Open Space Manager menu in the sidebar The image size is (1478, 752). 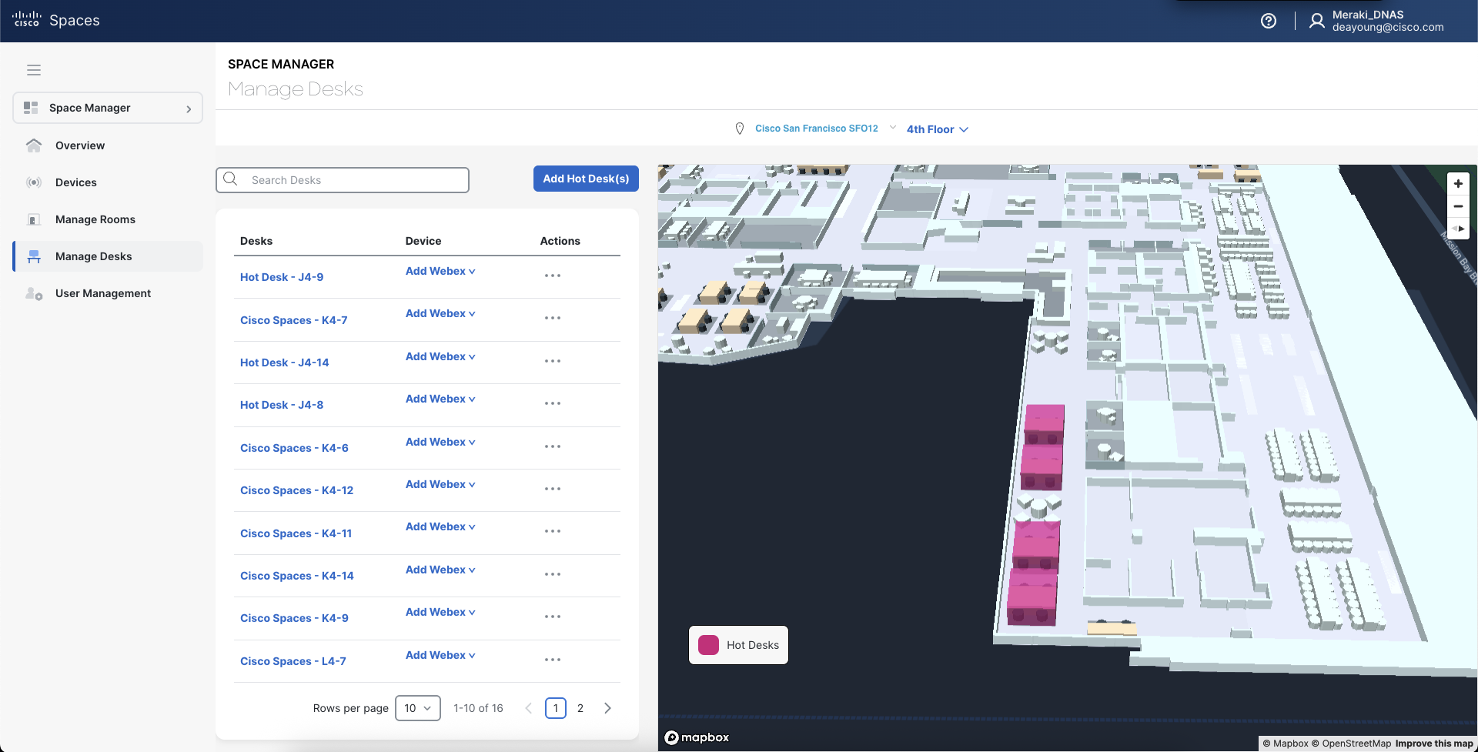click(89, 108)
